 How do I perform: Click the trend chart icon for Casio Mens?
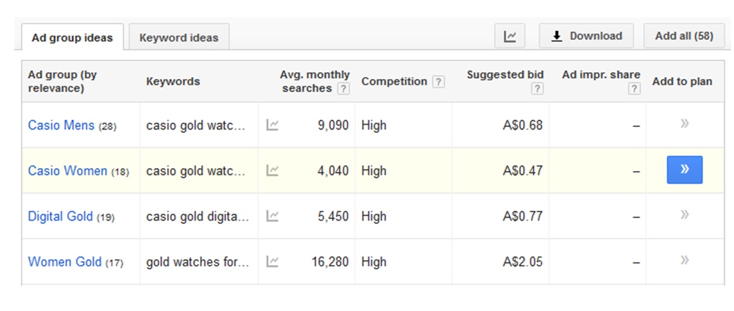pos(273,125)
